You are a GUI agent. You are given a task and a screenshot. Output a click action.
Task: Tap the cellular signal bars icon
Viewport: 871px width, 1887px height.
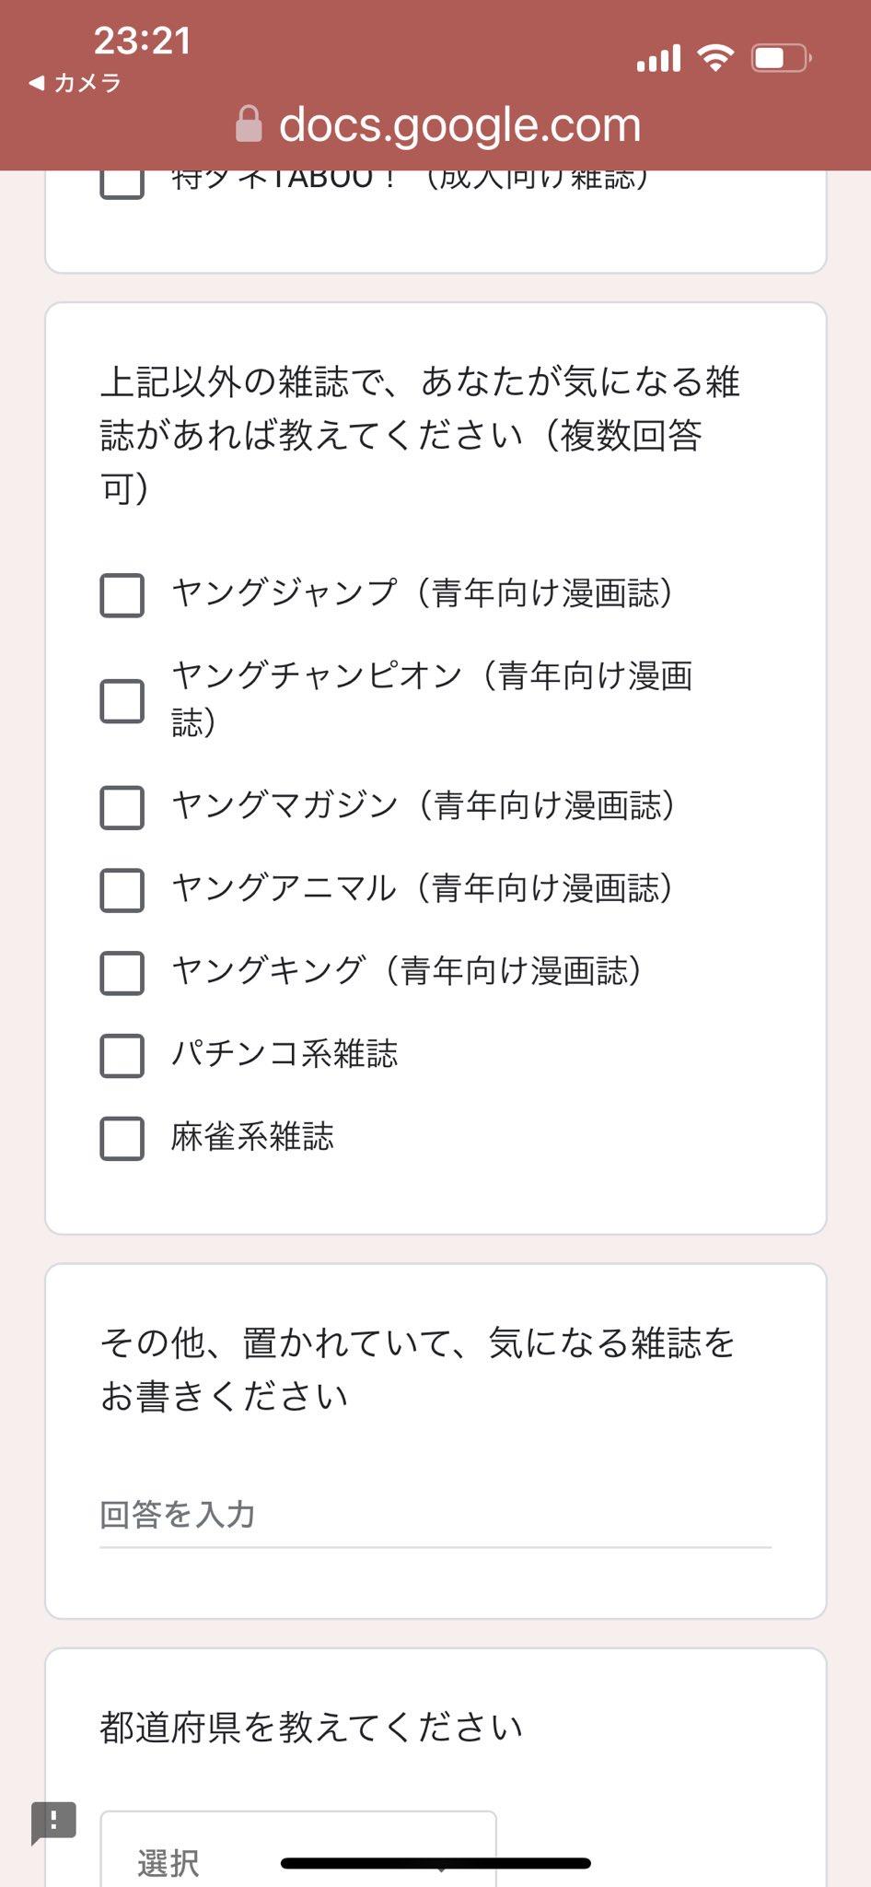658,59
